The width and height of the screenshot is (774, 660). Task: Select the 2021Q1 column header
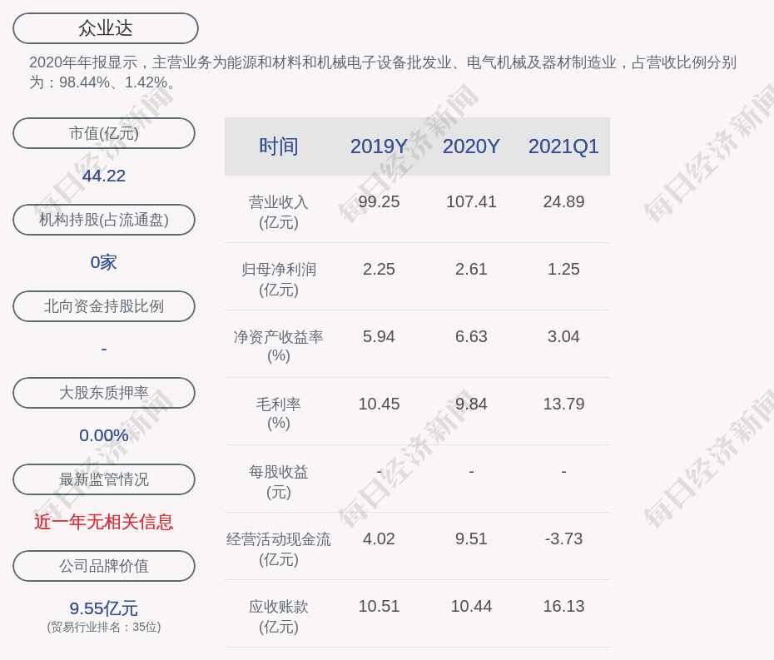click(563, 146)
